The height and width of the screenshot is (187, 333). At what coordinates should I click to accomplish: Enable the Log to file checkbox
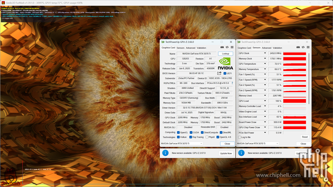click(240, 137)
